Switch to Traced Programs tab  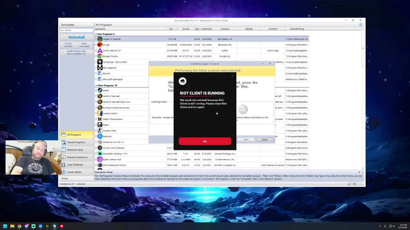76,142
